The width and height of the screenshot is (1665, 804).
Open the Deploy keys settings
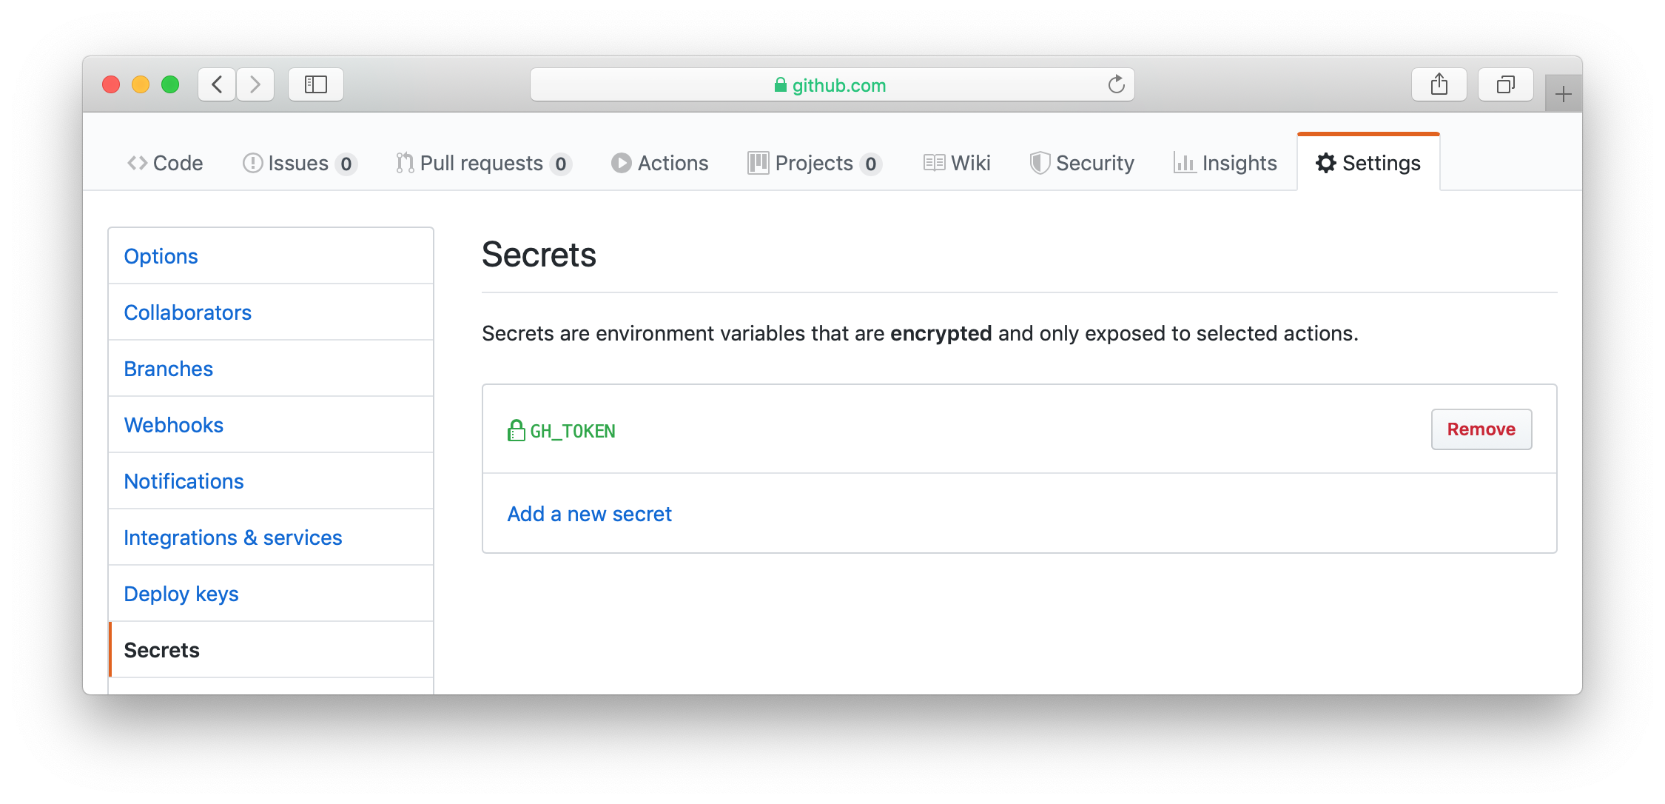[x=181, y=593]
